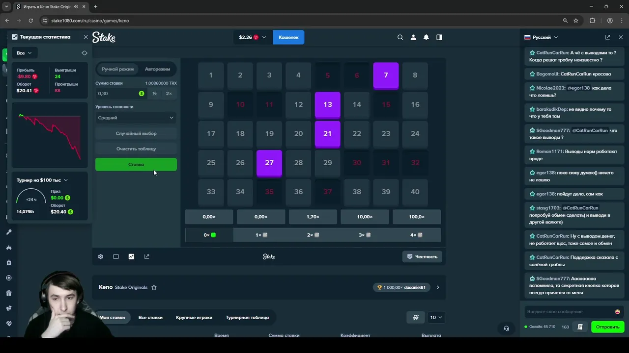Open the 10 rows-per-page dropdown
The height and width of the screenshot is (353, 629).
(x=436, y=317)
